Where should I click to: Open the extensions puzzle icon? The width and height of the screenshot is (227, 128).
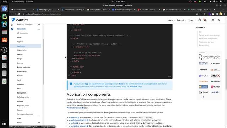(x=213, y=14)
